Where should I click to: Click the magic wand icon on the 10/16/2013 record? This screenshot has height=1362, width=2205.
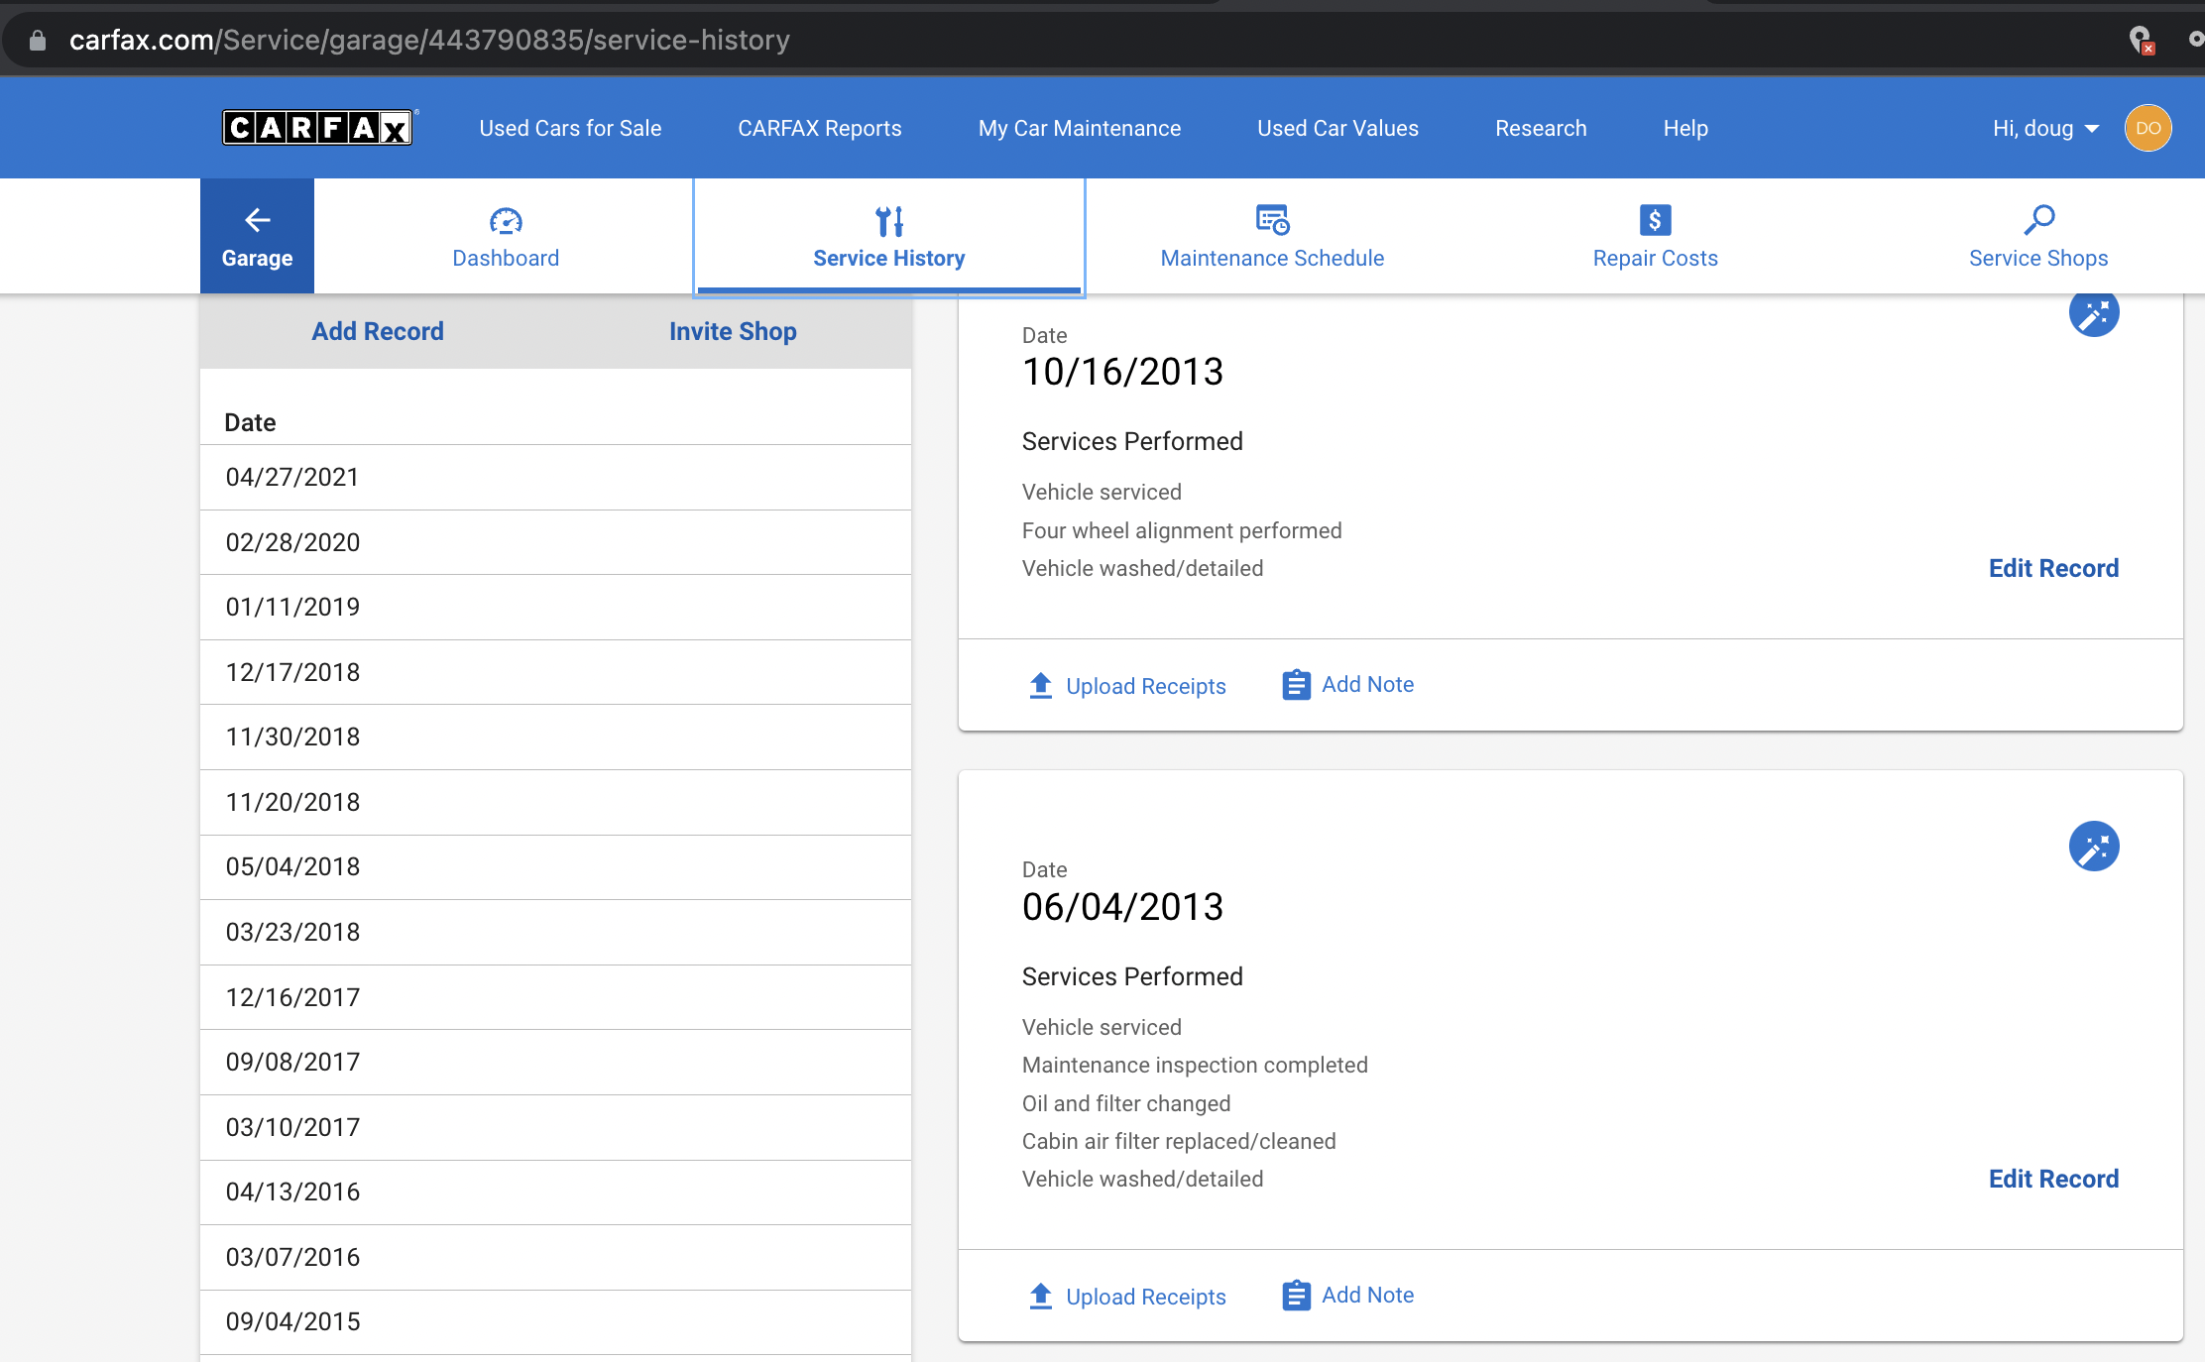(x=2093, y=313)
